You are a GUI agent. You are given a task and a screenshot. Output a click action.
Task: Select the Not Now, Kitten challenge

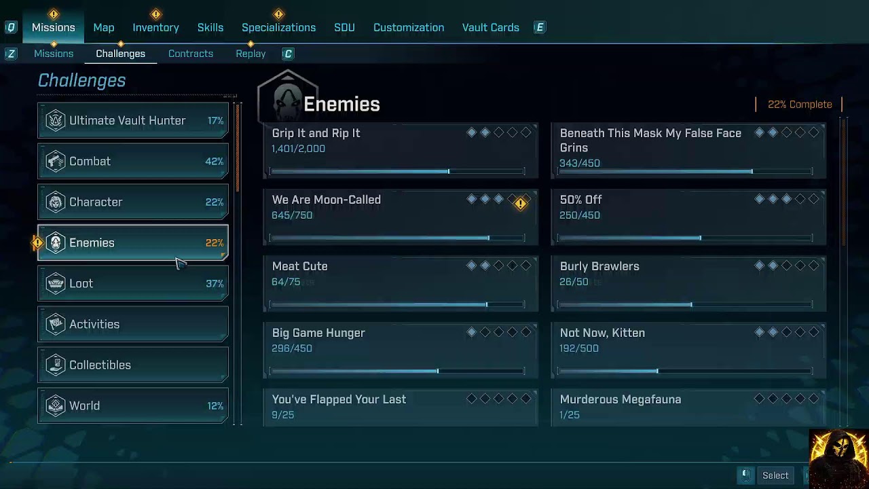[x=688, y=350]
